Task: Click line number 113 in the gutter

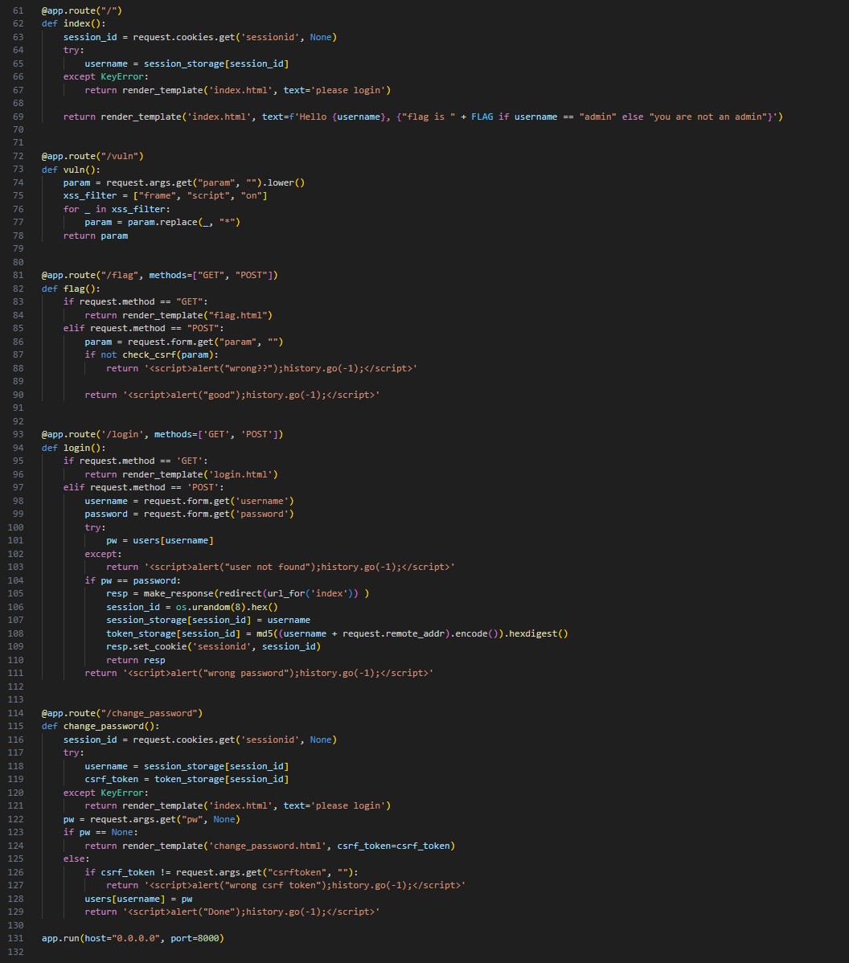Action: [x=15, y=699]
